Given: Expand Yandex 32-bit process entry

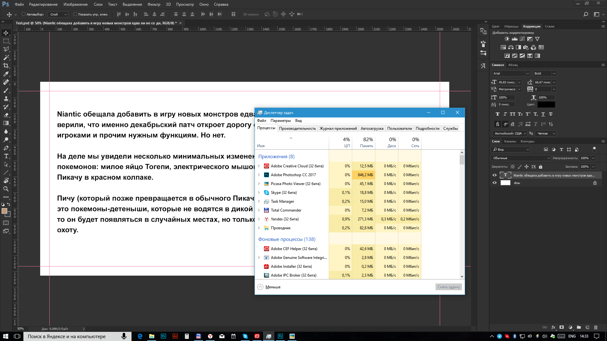Looking at the screenshot, I should tap(259, 219).
